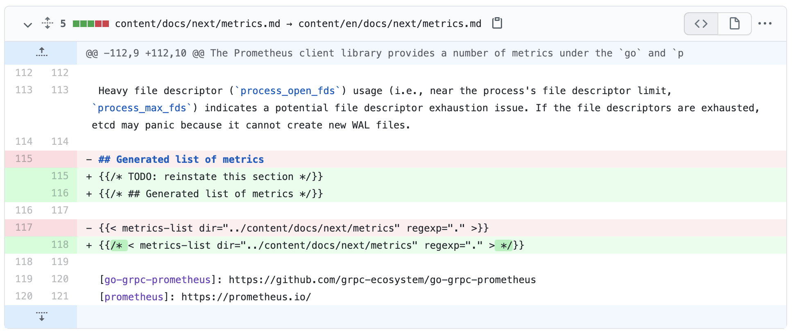Image resolution: width=792 pixels, height=333 pixels.
Task: Click the diffstat colored squares indicator
Action: click(91, 24)
